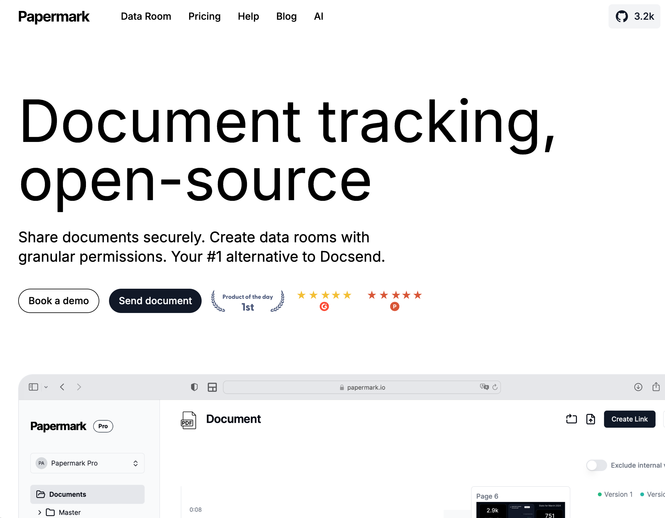Screen dimensions: 665x518
Task: Open the Data Room navigation item
Action: [146, 16]
